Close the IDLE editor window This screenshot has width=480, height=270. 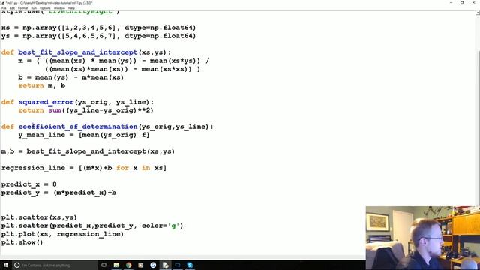click(473, 3)
